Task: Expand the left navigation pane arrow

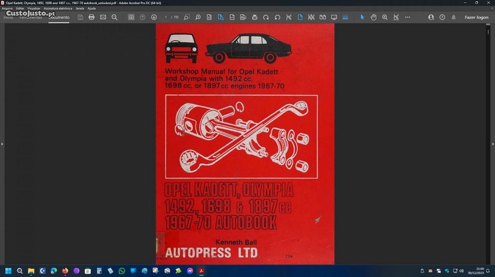Action: 3,143
